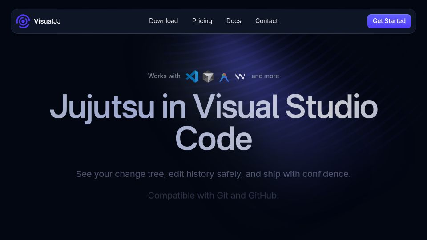
Task: Click the colorful A-shaped editor icon
Action: tap(224, 77)
